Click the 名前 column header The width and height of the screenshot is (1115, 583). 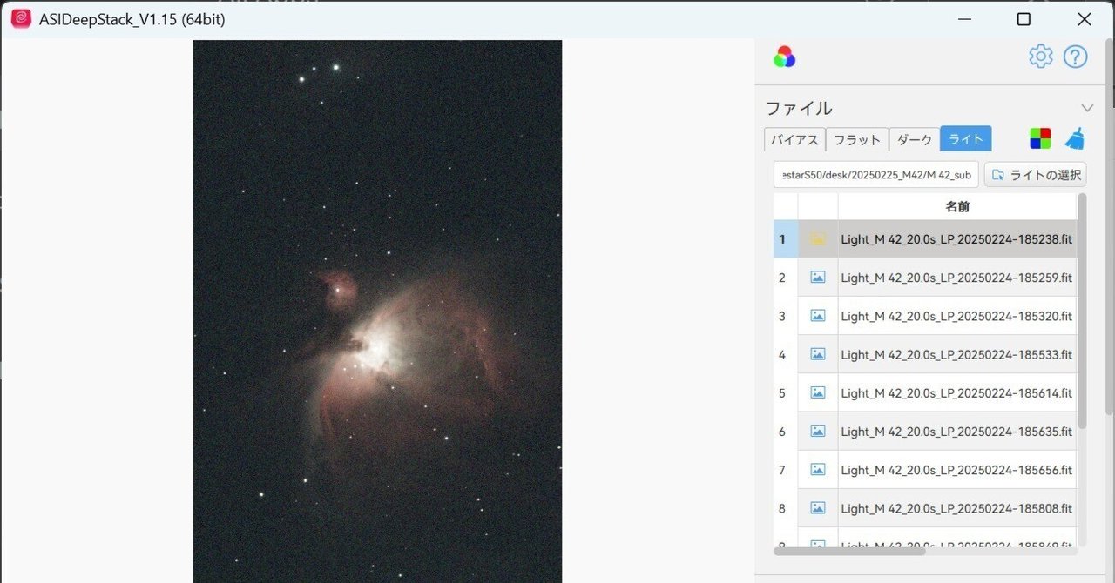tap(958, 206)
